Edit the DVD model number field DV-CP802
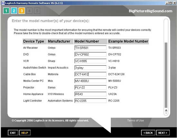 click(90, 54)
